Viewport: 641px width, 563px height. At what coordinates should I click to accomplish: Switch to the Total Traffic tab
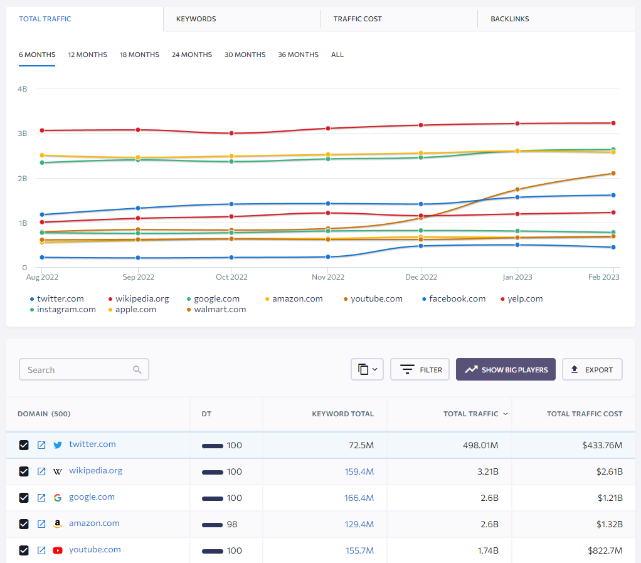pyautogui.click(x=45, y=19)
